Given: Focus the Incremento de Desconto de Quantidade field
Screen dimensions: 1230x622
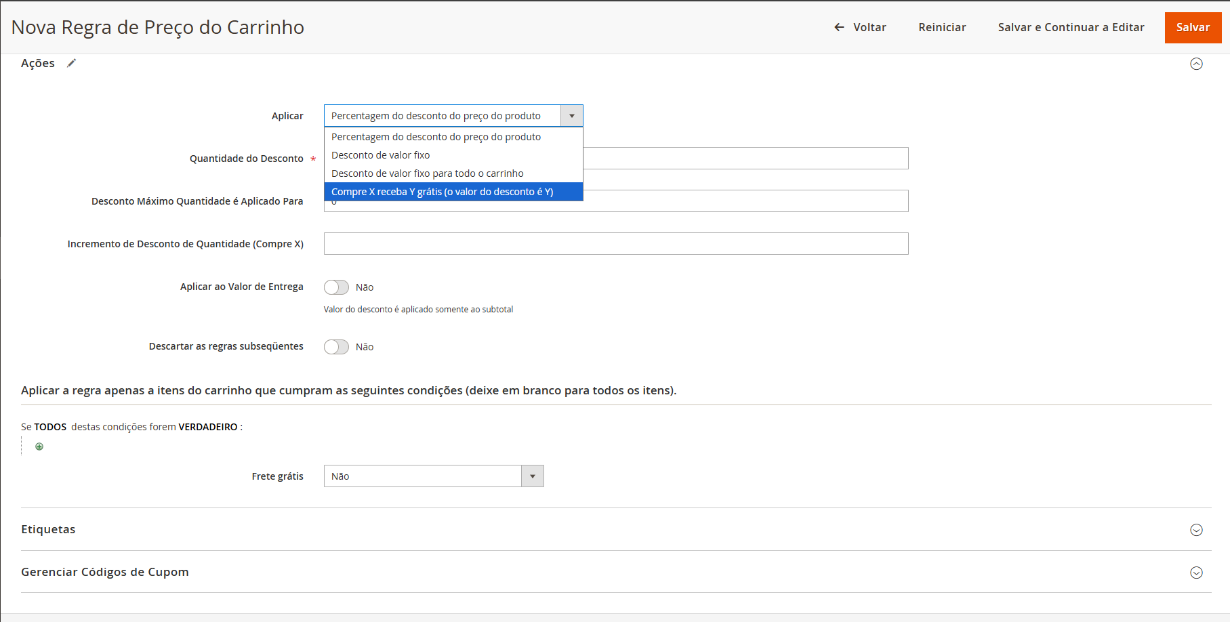Looking at the screenshot, I should (x=615, y=244).
